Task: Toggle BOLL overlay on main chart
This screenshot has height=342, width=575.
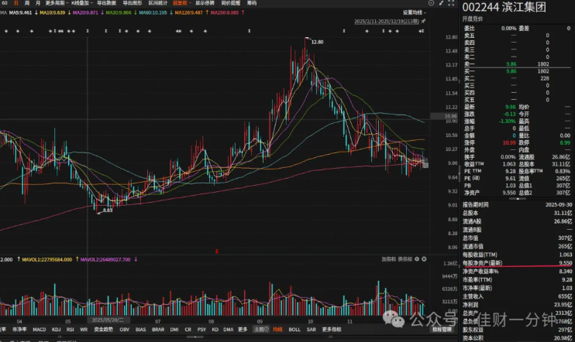Action: [x=294, y=329]
